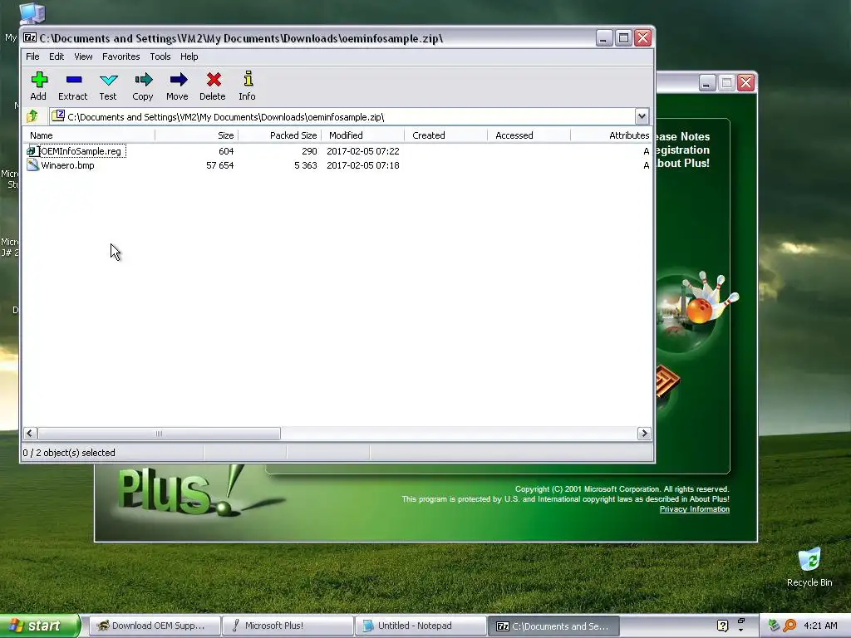Click the Winaero.bmp file icon
This screenshot has width=851, height=638.
pos(32,165)
